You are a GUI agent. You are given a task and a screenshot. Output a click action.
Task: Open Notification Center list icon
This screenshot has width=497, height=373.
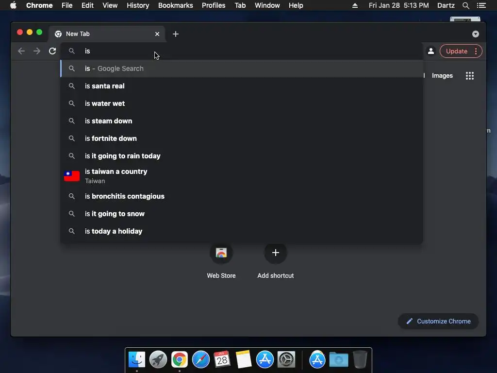(481, 5)
